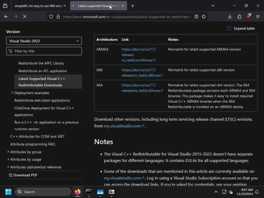
Task: Open Redistribute web client applications
Action: pos(42,100)
